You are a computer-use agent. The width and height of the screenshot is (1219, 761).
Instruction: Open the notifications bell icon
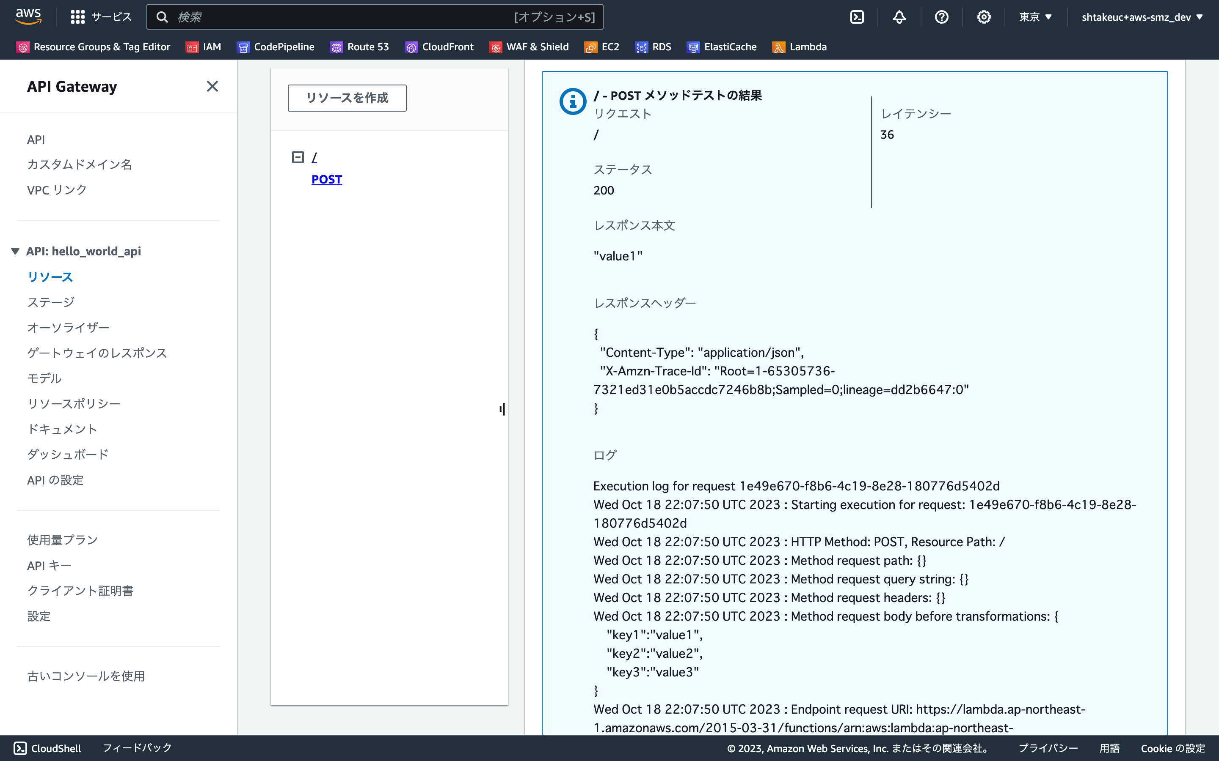[x=899, y=17]
